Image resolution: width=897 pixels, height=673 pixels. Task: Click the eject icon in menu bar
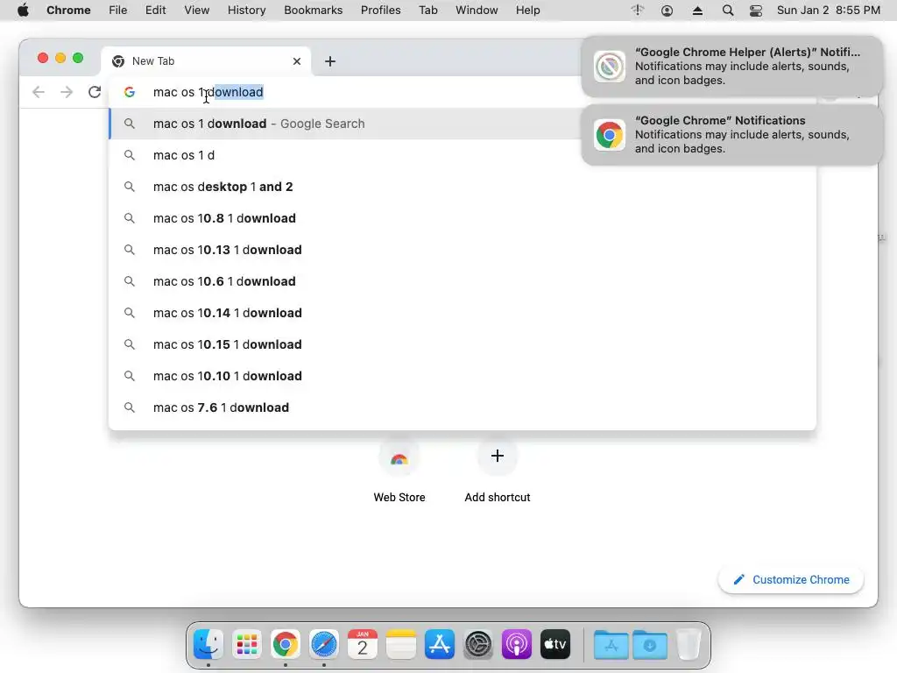[697, 11]
